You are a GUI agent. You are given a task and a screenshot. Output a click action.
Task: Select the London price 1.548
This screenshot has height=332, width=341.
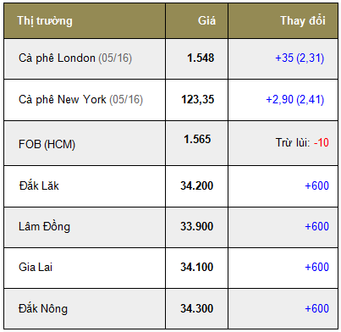pos(201,58)
